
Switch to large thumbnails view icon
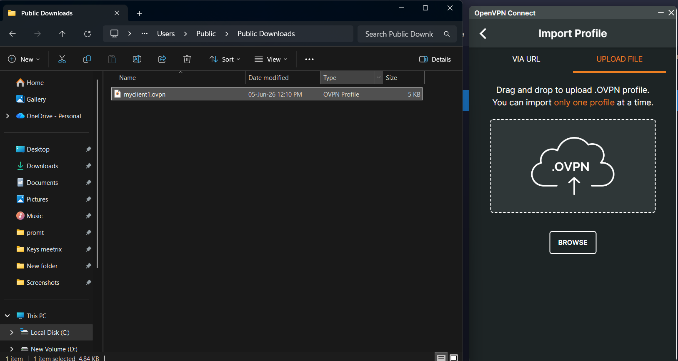[x=454, y=357]
